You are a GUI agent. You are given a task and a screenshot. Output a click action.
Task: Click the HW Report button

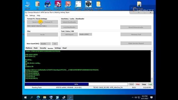pos(69,34)
